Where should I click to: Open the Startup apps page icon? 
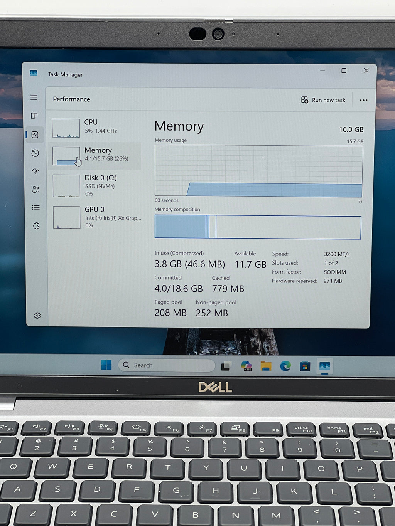(35, 171)
